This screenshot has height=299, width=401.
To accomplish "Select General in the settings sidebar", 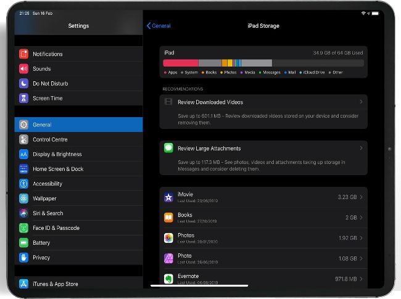I will (x=78, y=125).
